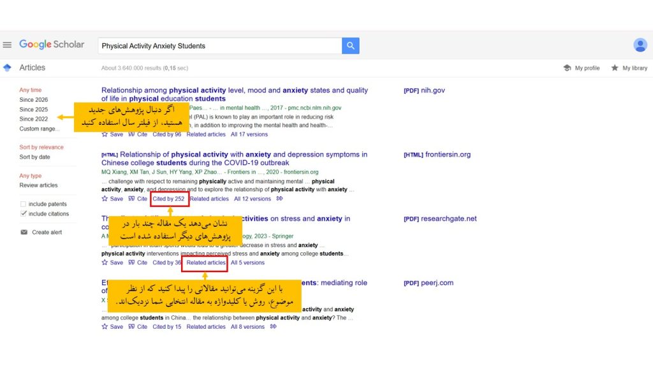Open the Chinese college students COVID-19 outbreak article
Screen dimensions: 653x367
235,159
